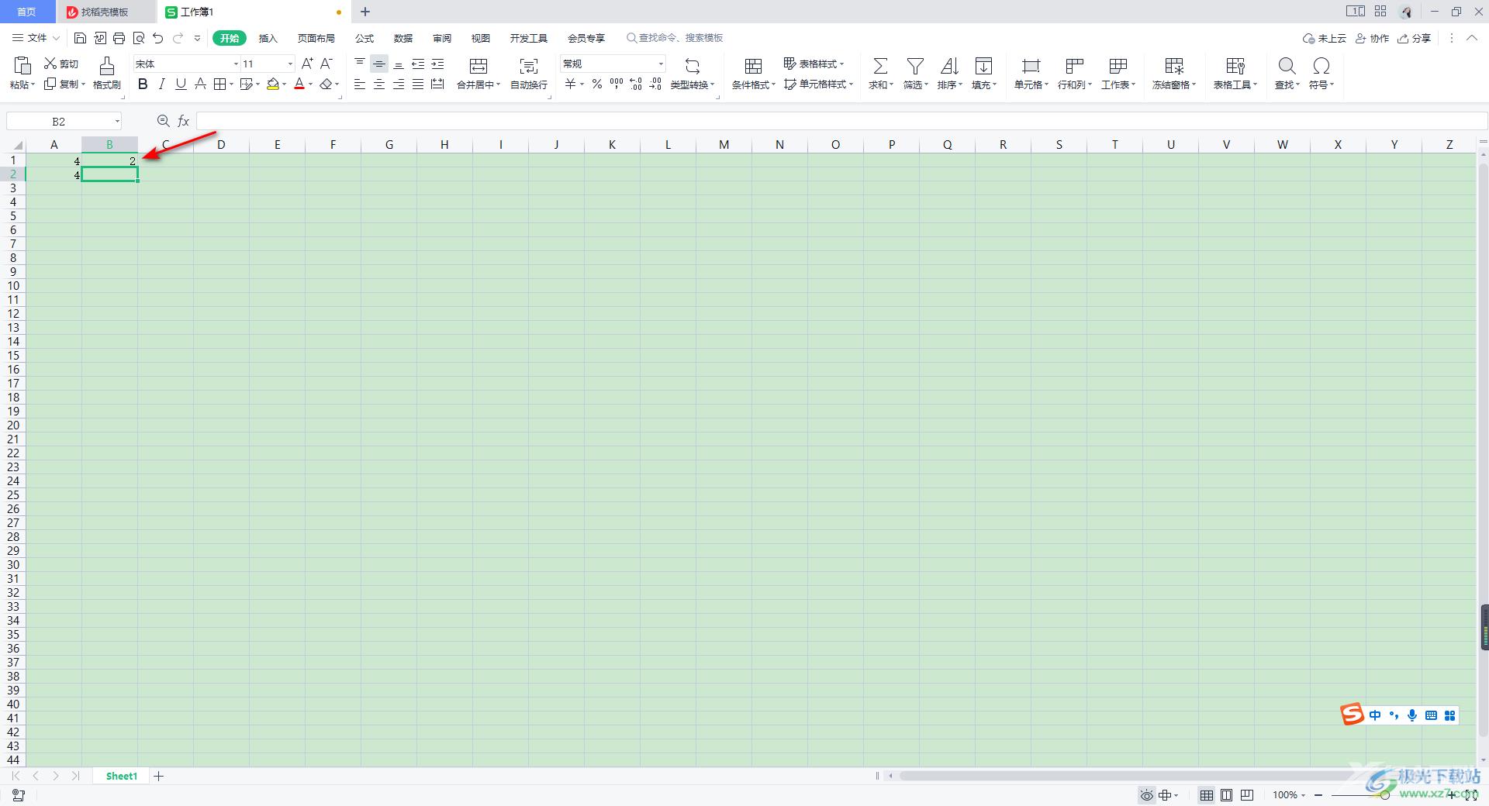Increase decimal places

636,84
